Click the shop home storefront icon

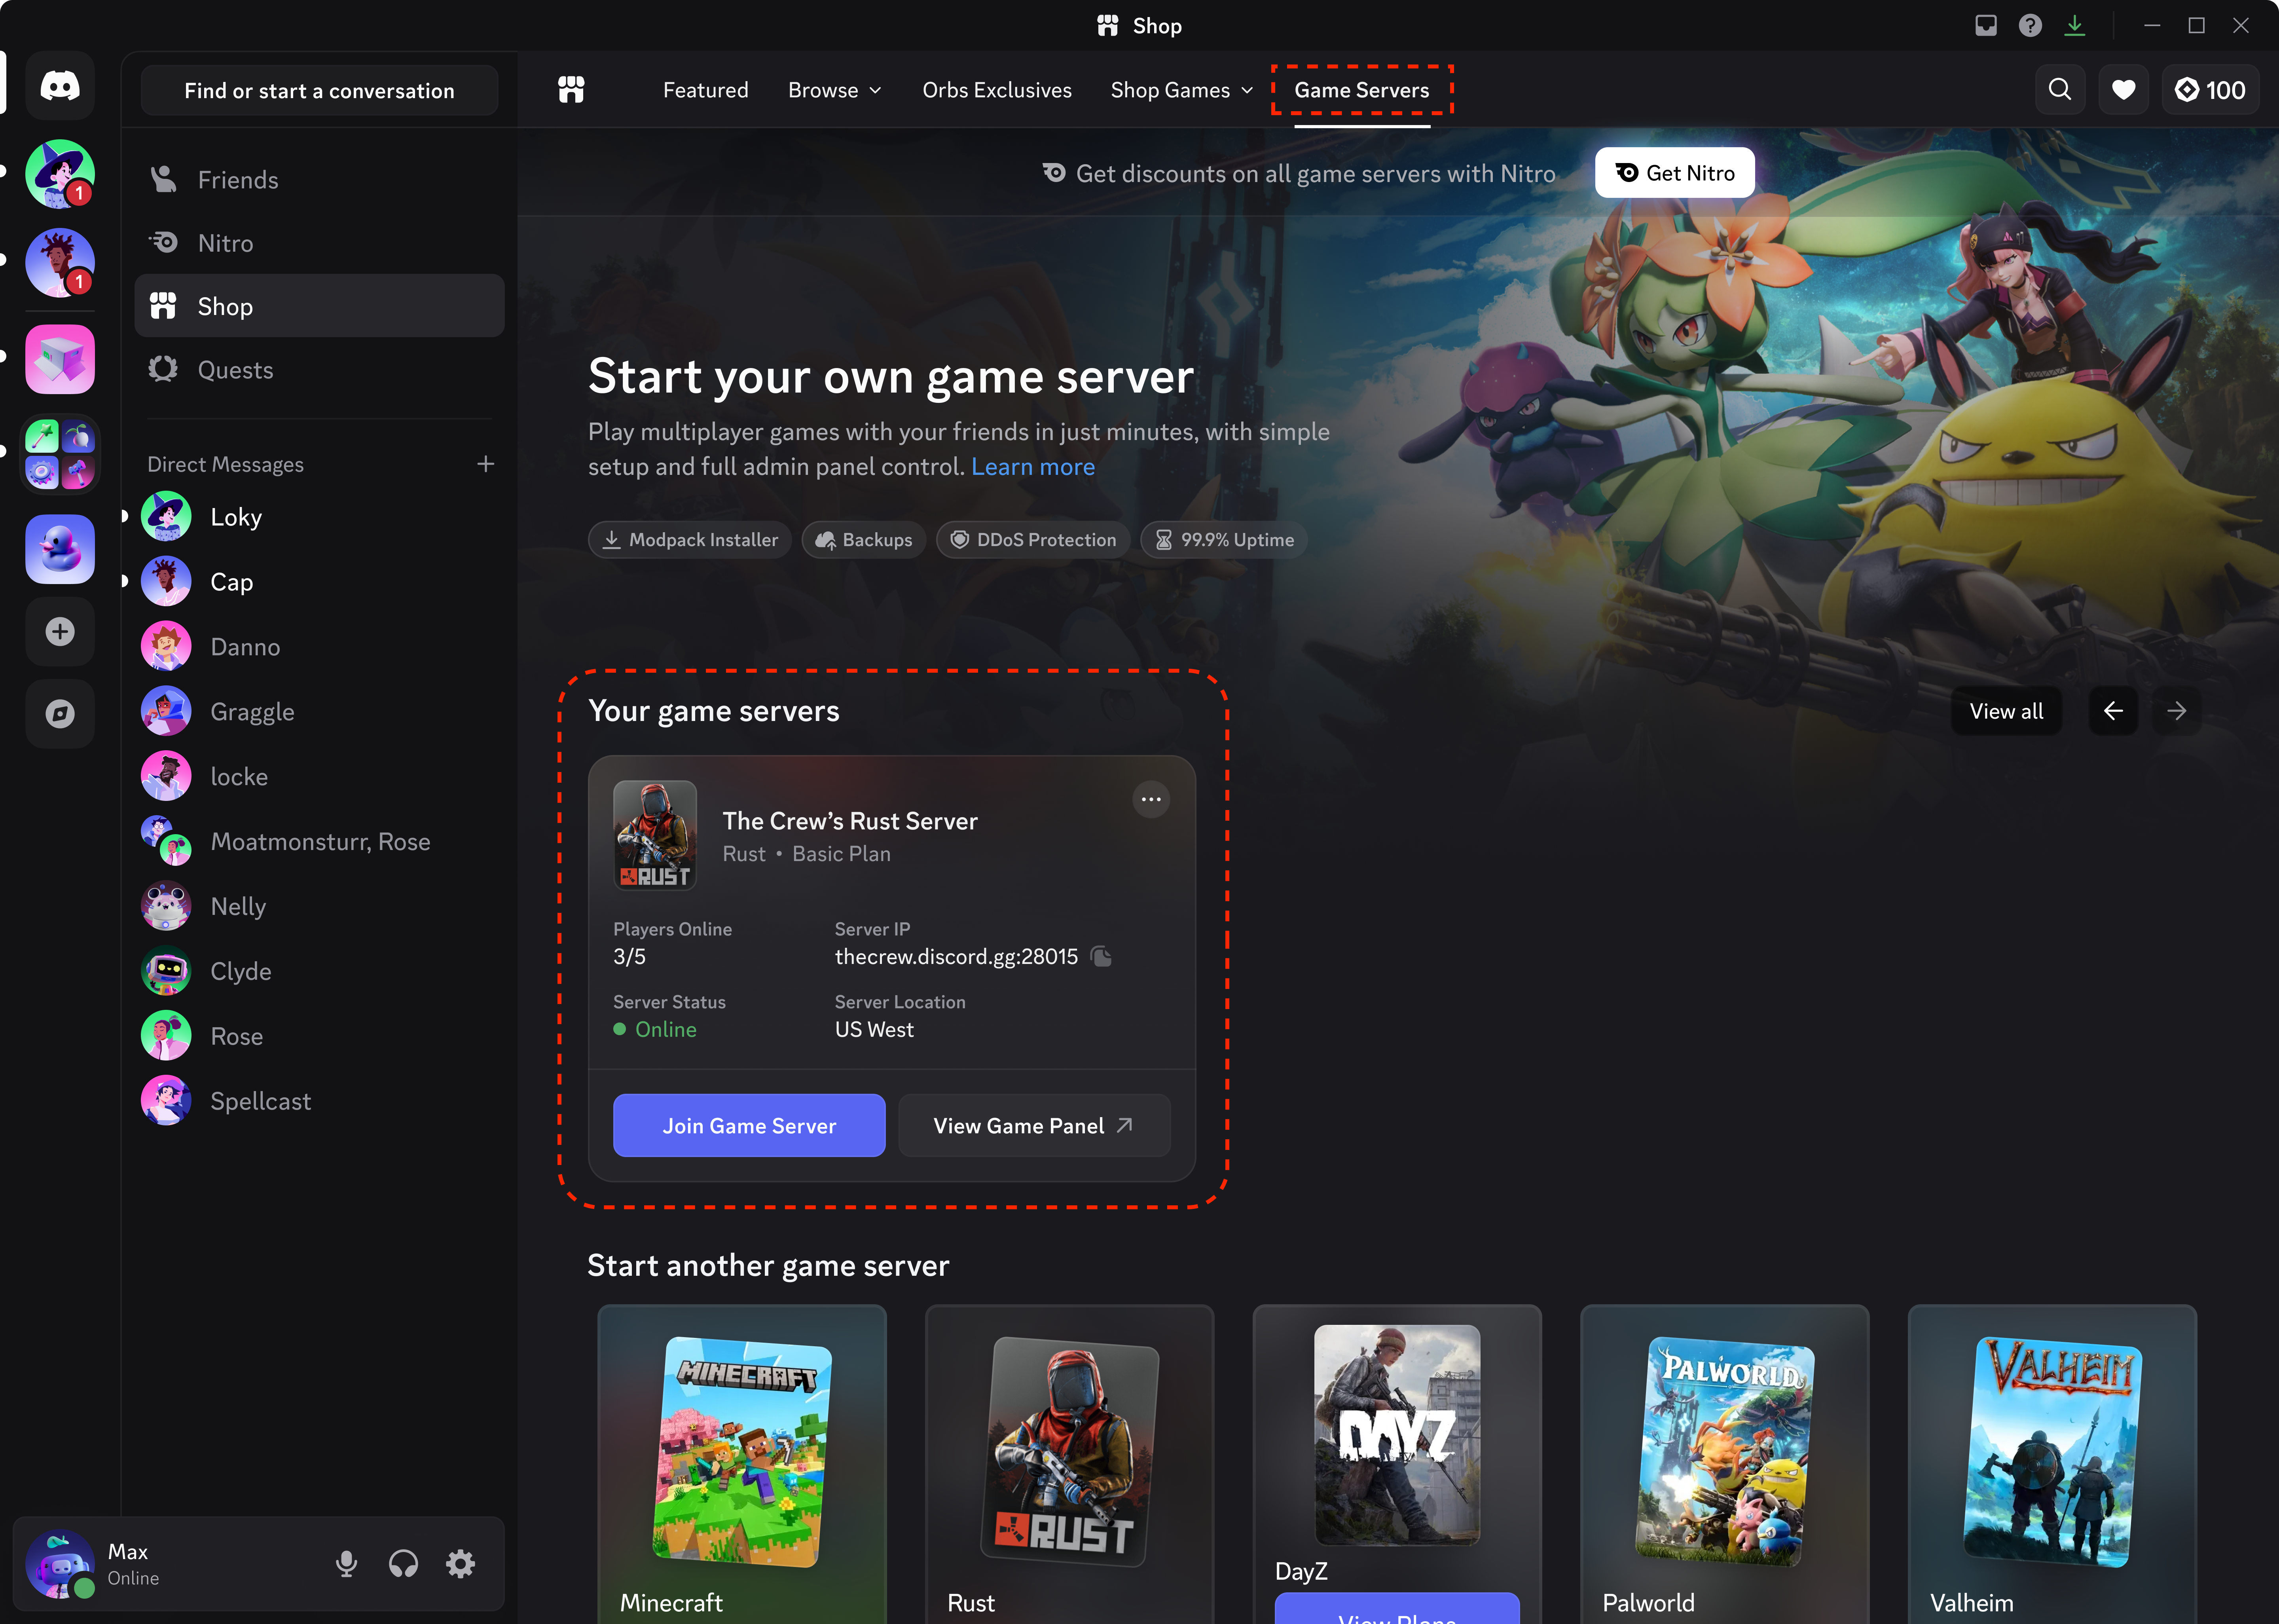click(x=571, y=90)
